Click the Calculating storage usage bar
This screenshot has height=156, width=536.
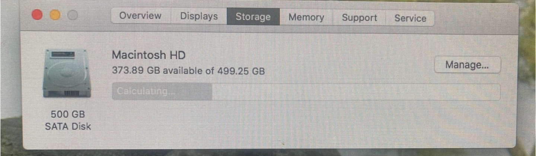(x=306, y=92)
